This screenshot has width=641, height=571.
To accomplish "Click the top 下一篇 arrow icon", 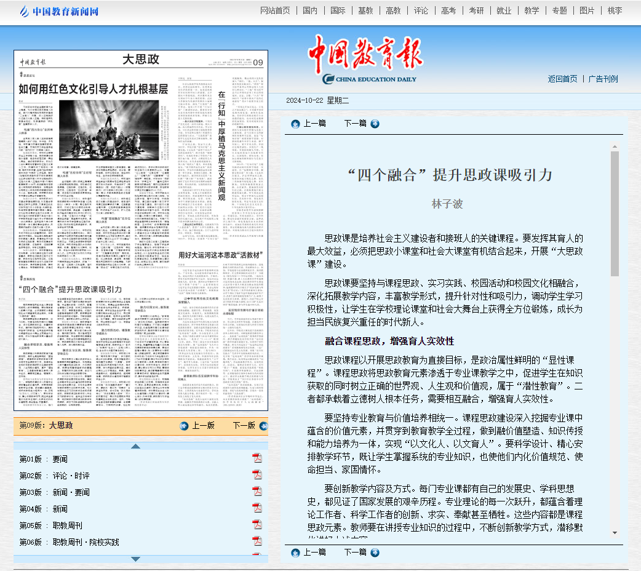I will point(375,124).
